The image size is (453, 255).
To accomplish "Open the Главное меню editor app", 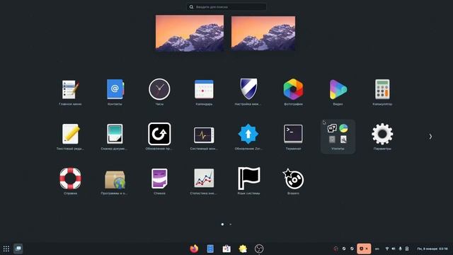I will tap(70, 90).
